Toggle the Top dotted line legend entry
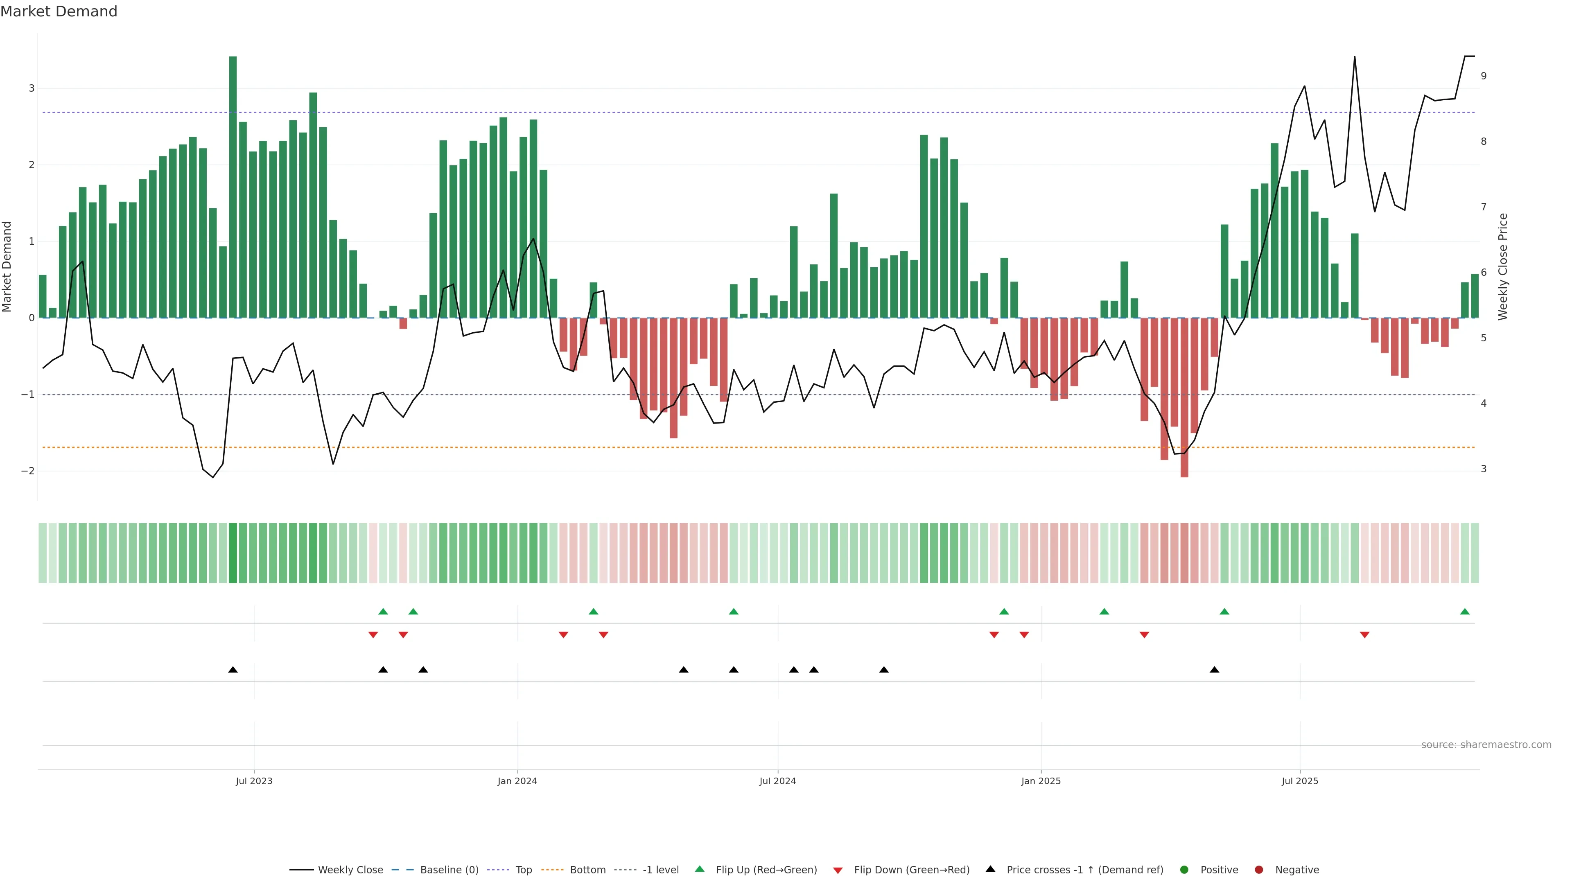 tap(523, 869)
